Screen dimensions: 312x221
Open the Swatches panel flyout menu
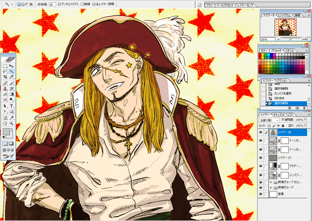(306, 51)
